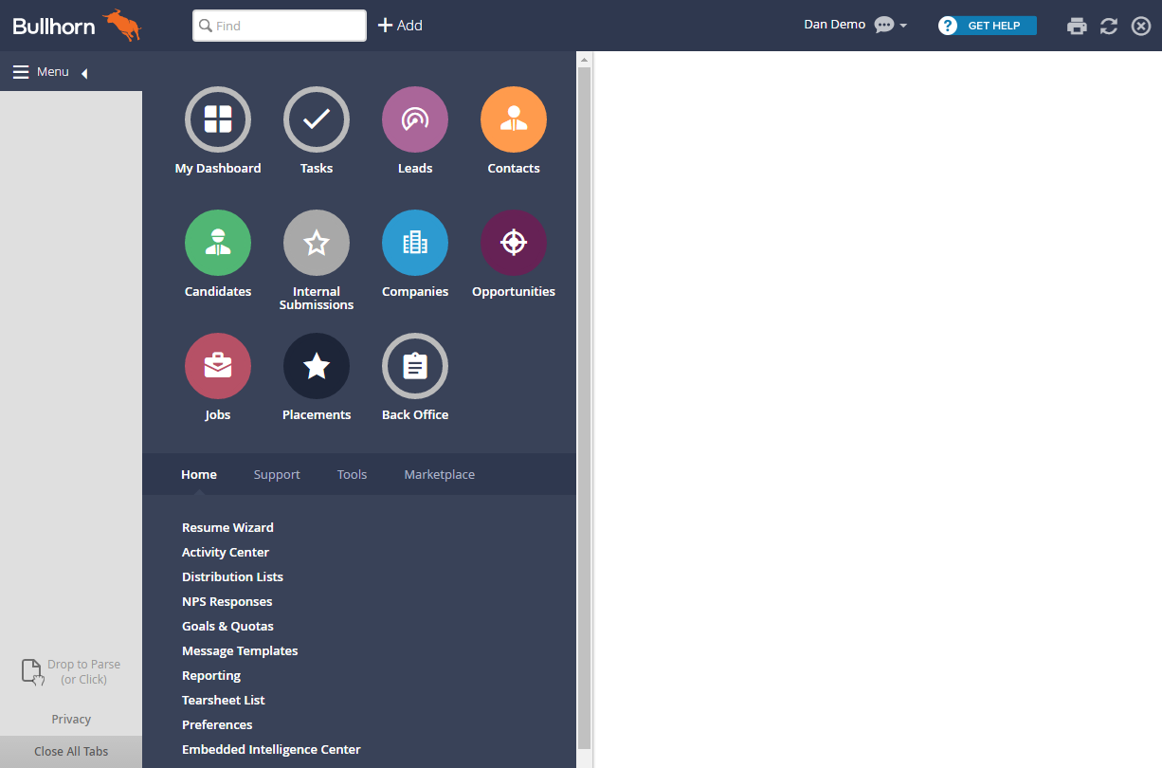1162x768 pixels.
Task: Open the Opportunities module
Action: pyautogui.click(x=513, y=243)
